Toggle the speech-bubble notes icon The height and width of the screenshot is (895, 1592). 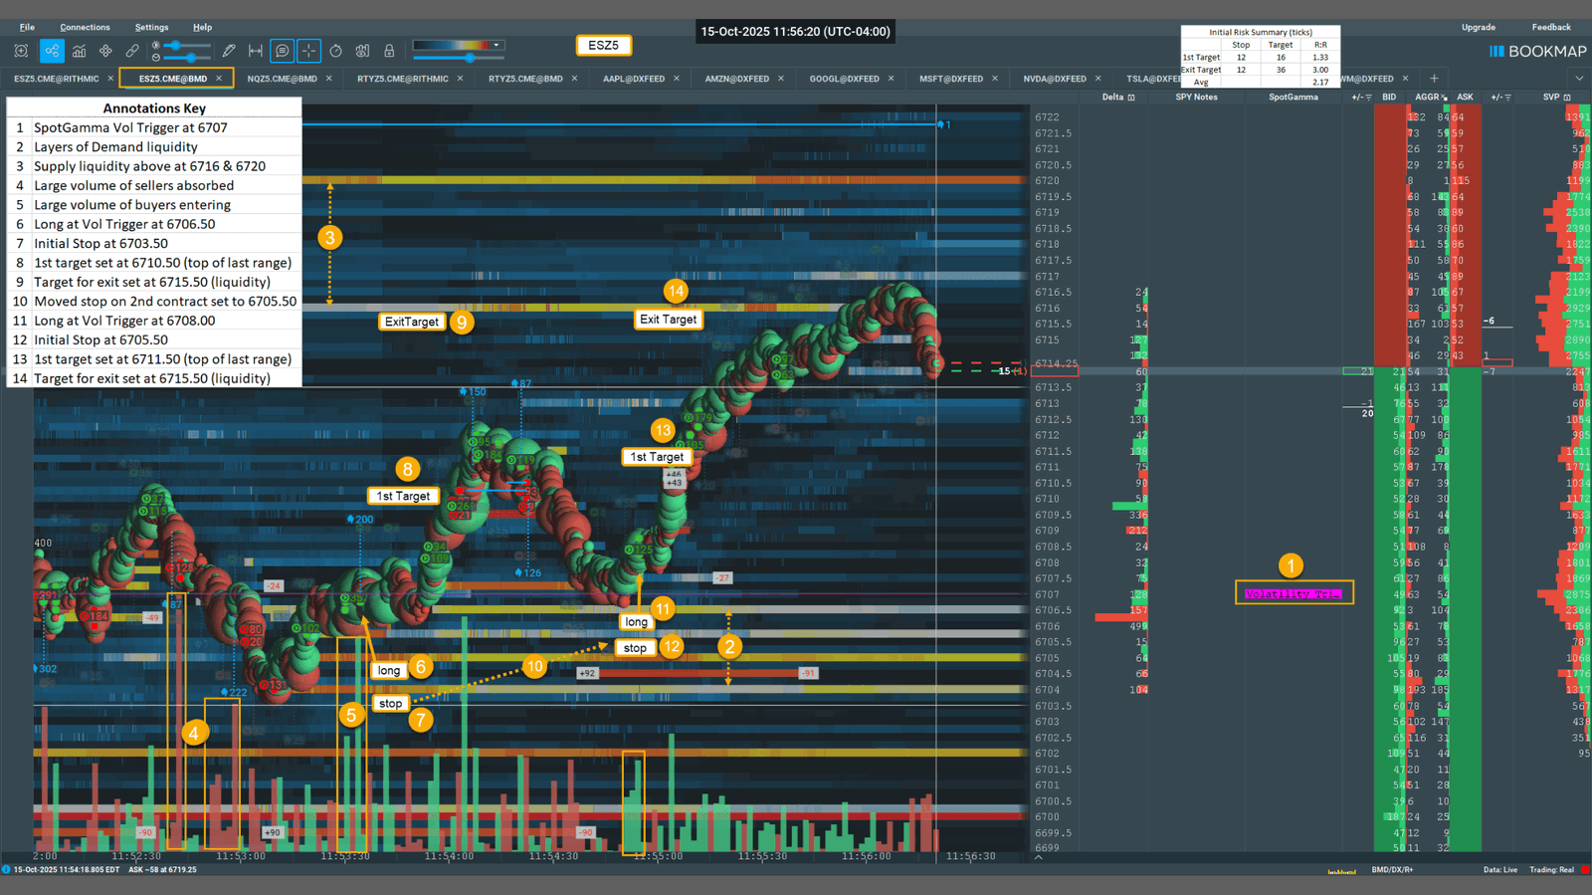point(283,51)
